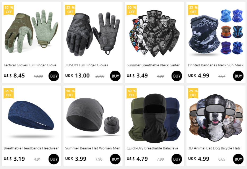Click BUY for JIUSUYI Full Finger Gloves
Image resolution: width=247 pixels, height=169 pixels.
coord(115,76)
